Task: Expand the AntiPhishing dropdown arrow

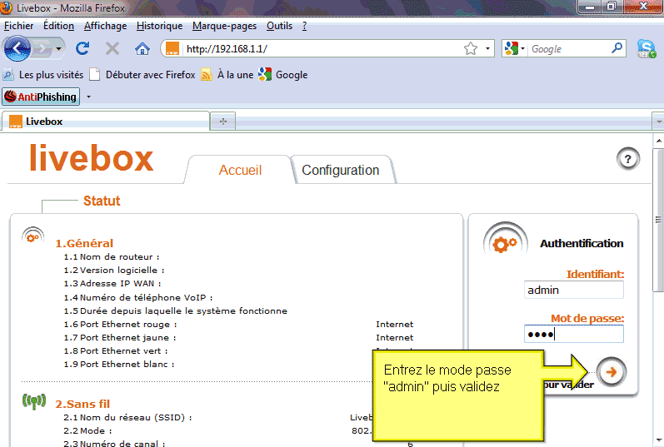Action: (88, 97)
